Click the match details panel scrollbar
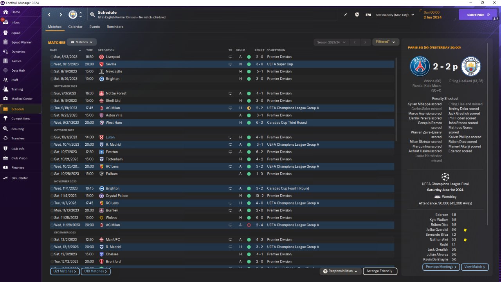 [488, 133]
